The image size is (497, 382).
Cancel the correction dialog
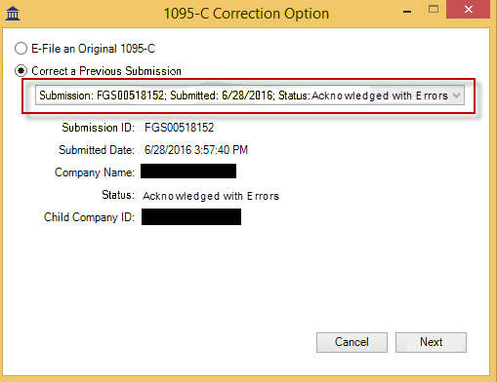point(352,342)
